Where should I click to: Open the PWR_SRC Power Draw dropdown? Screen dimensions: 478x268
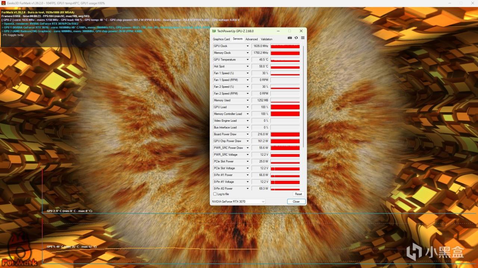click(x=247, y=148)
